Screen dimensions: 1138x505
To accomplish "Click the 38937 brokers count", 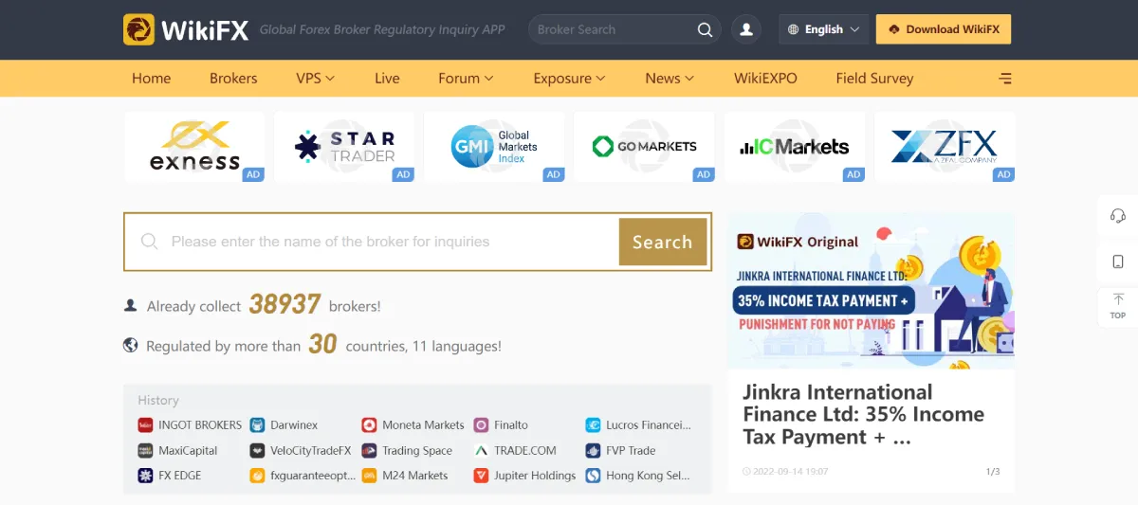I will pos(284,304).
